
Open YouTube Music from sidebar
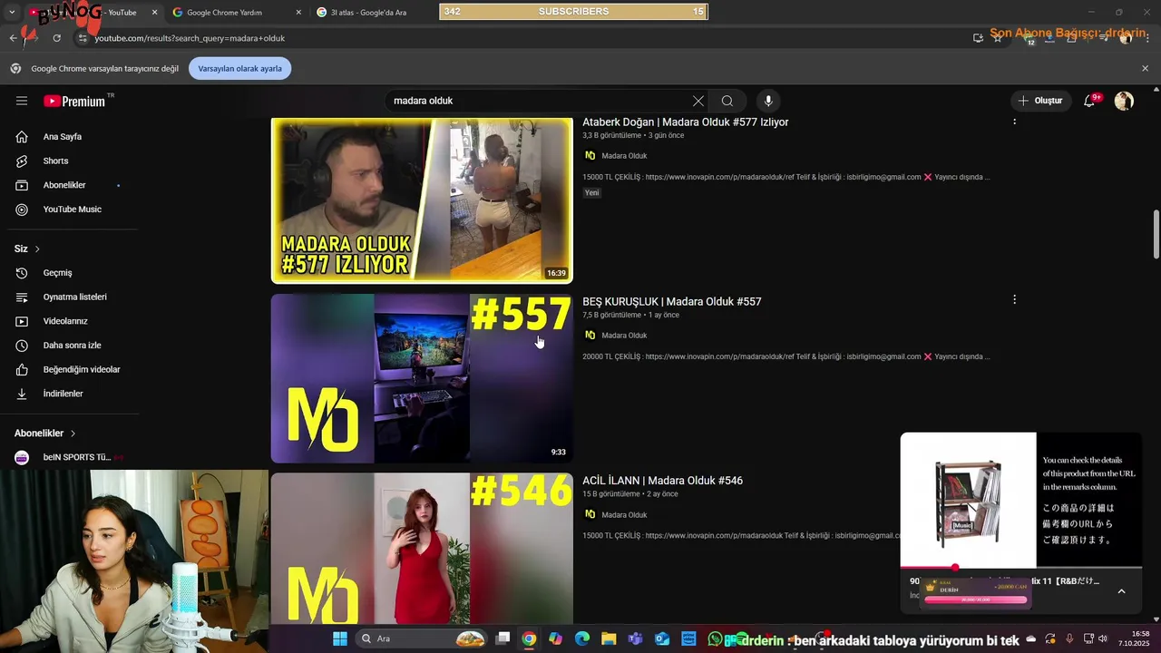coord(72,210)
